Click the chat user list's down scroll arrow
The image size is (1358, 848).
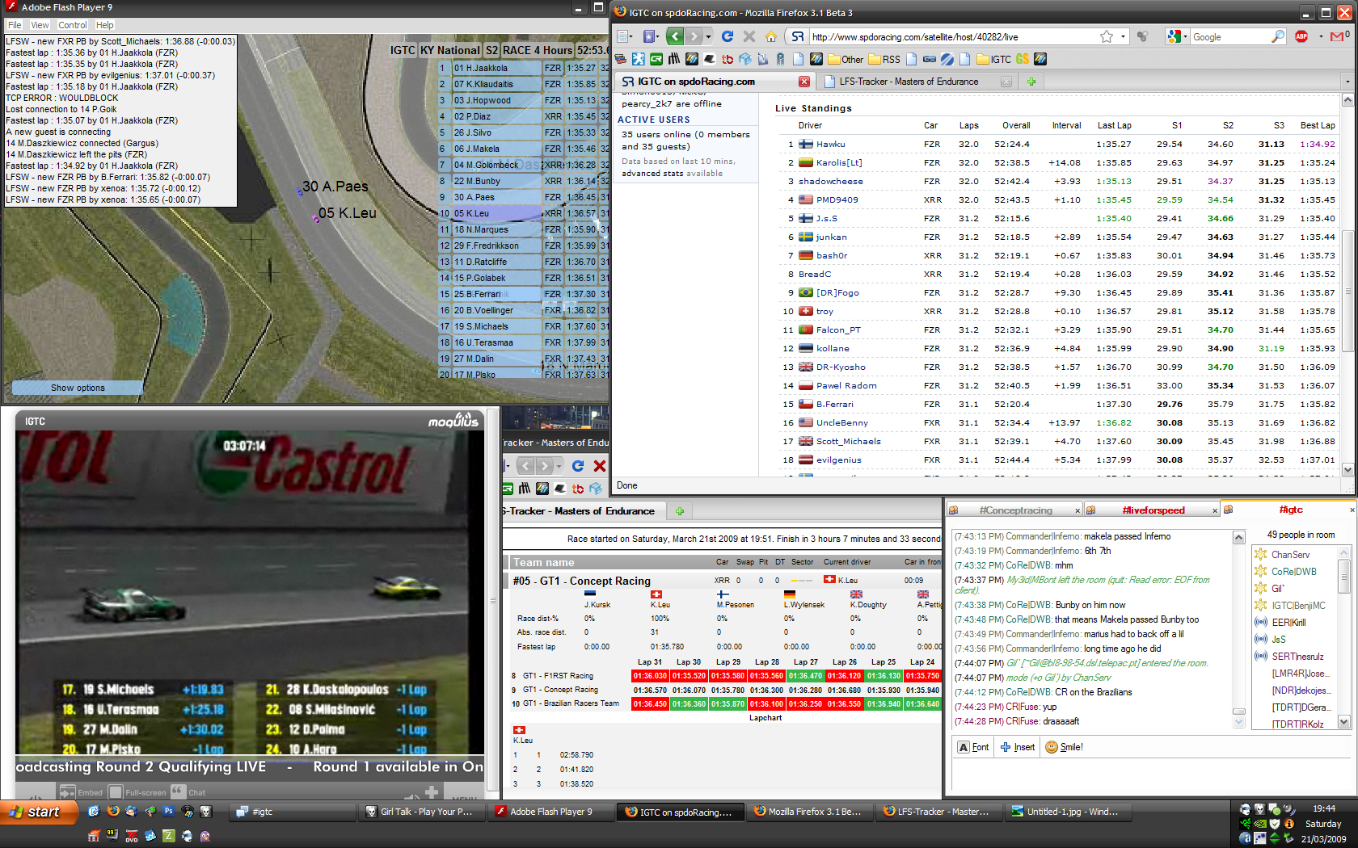click(x=1343, y=722)
